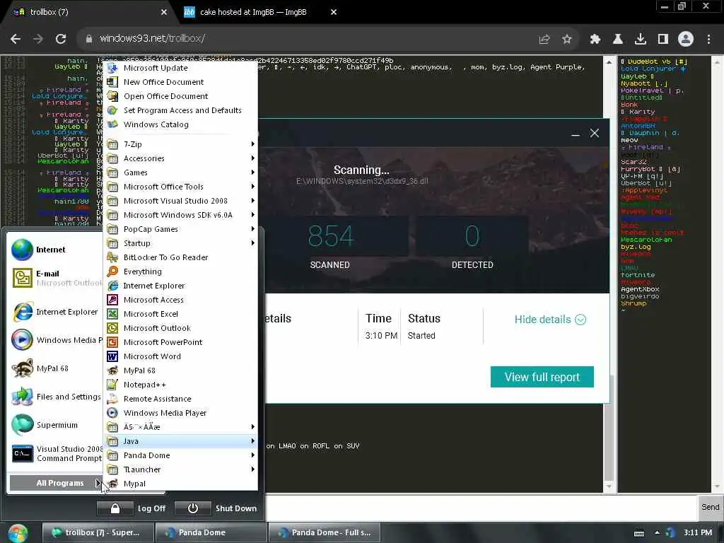Click the browser reload button
This screenshot has width=724, height=543.
coord(61,39)
